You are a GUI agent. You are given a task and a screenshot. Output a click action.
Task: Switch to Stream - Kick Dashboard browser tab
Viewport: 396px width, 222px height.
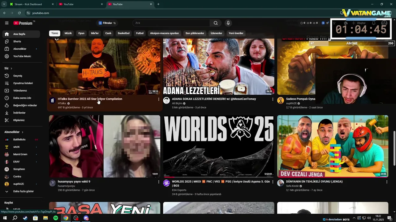[x=31, y=4]
